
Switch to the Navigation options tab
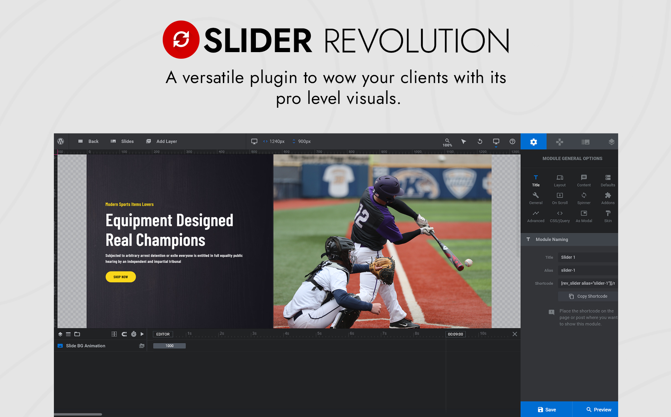(x=559, y=142)
